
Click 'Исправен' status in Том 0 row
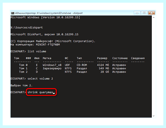point(119,65)
